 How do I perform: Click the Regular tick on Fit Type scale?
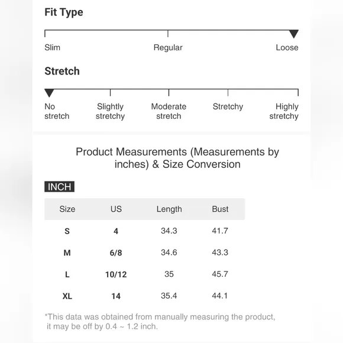pos(168,33)
